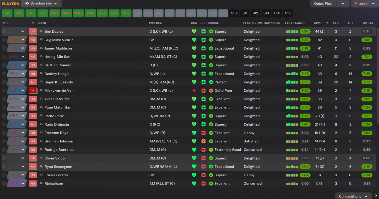Click Radu Drăgușin's Int info badge
This screenshot has width=379, height=199.
33,124
